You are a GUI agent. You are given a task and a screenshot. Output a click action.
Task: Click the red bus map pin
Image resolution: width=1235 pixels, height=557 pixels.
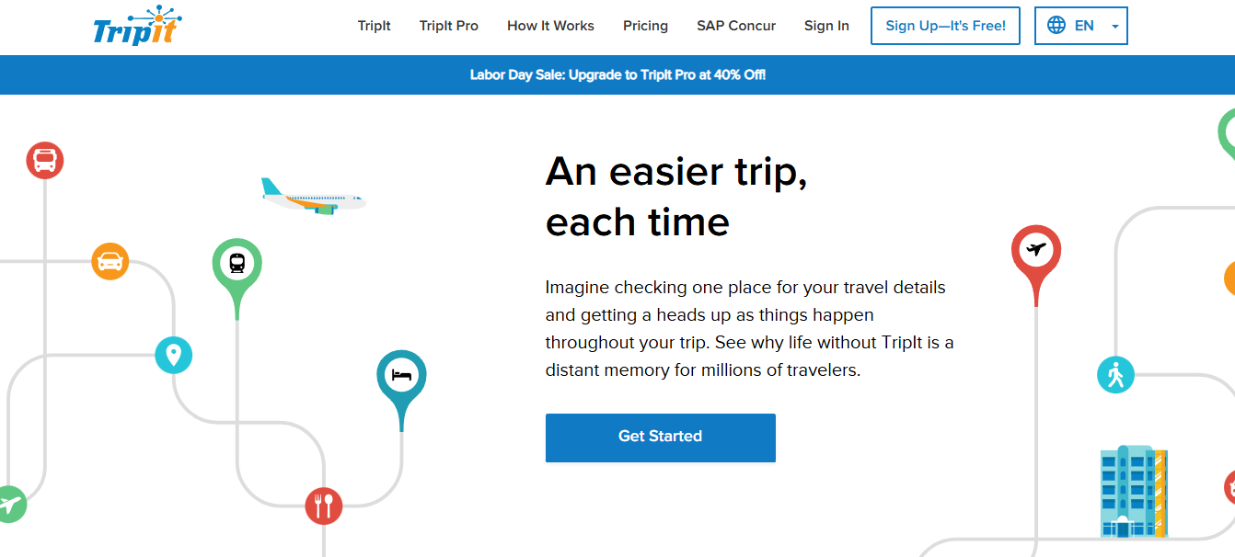click(x=44, y=160)
